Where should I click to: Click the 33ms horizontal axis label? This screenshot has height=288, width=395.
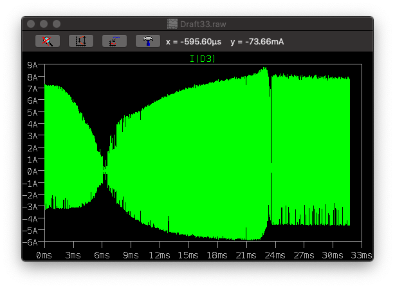[x=362, y=256]
